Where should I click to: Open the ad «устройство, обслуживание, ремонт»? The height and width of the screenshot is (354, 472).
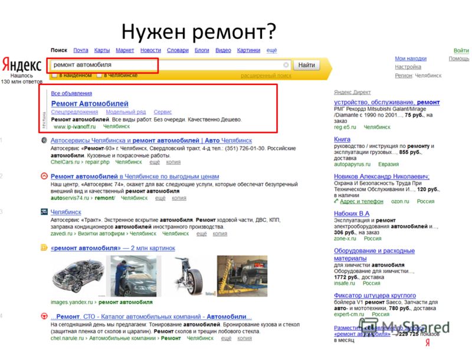tap(387, 102)
